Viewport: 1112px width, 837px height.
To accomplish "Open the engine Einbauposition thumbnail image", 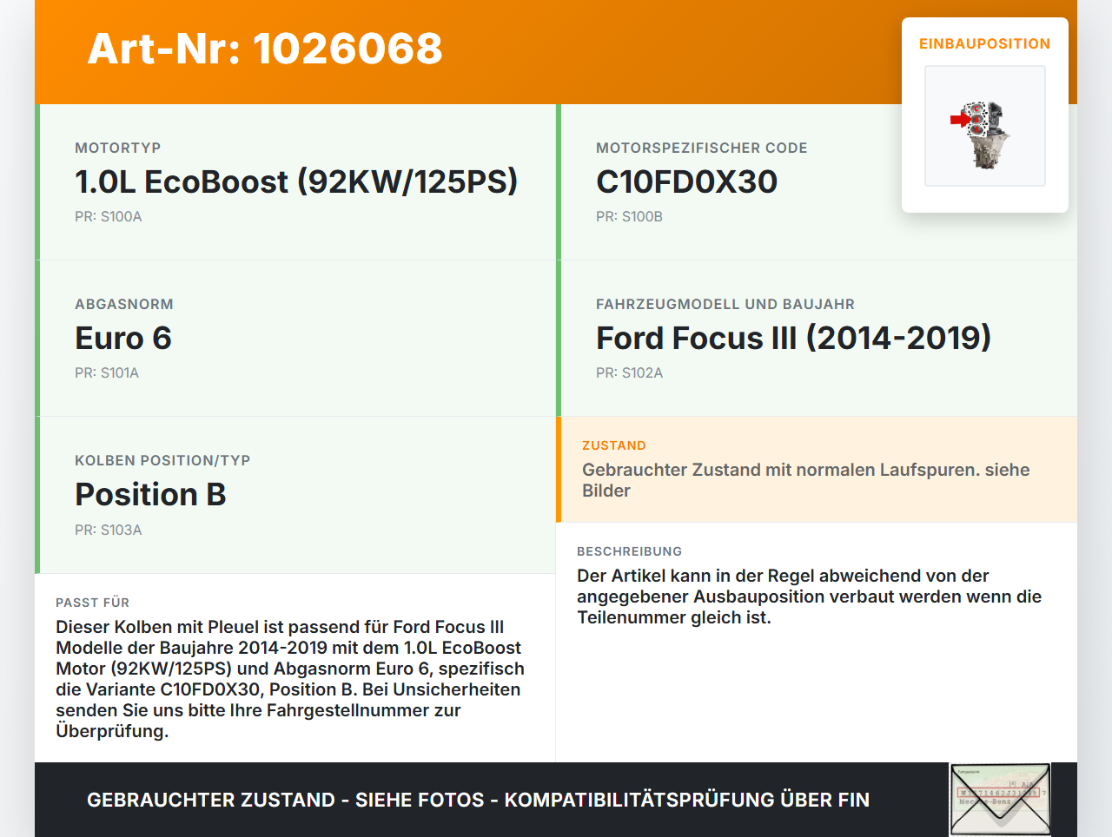I will coord(985,126).
